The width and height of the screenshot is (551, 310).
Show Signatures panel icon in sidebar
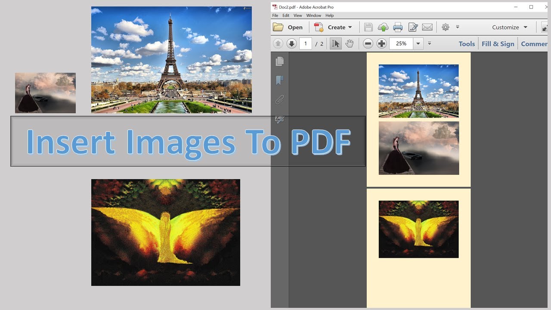[x=280, y=119]
